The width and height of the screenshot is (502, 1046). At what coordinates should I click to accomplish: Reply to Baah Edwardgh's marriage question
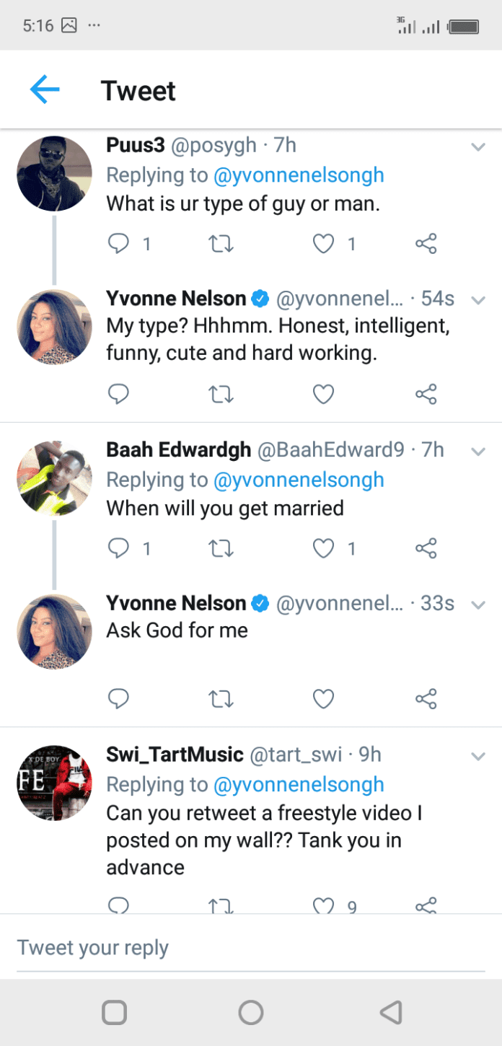tap(118, 549)
